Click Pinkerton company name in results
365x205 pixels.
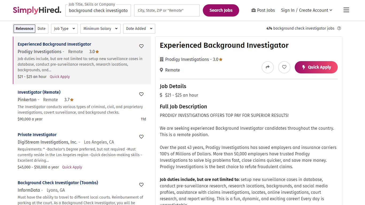pos(27,100)
